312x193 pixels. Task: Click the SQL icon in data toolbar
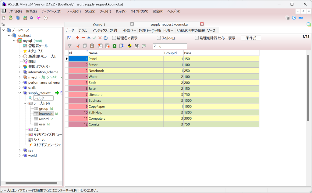tap(137, 46)
